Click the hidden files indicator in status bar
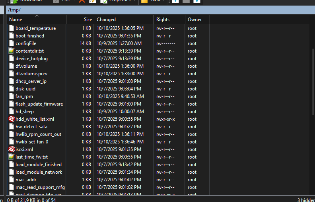Viewport: 315px width, 202px height. tap(306, 200)
